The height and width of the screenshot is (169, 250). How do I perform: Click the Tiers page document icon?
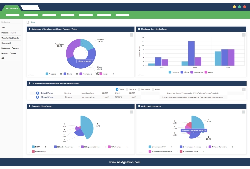[28, 22]
